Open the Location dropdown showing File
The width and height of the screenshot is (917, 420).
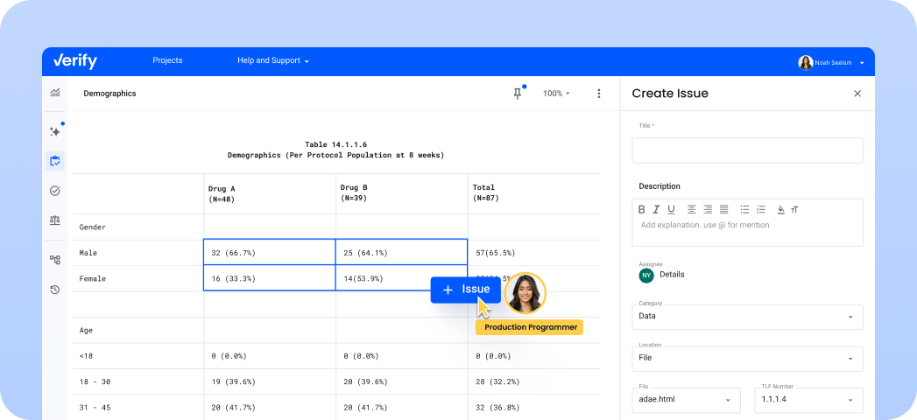coord(747,358)
